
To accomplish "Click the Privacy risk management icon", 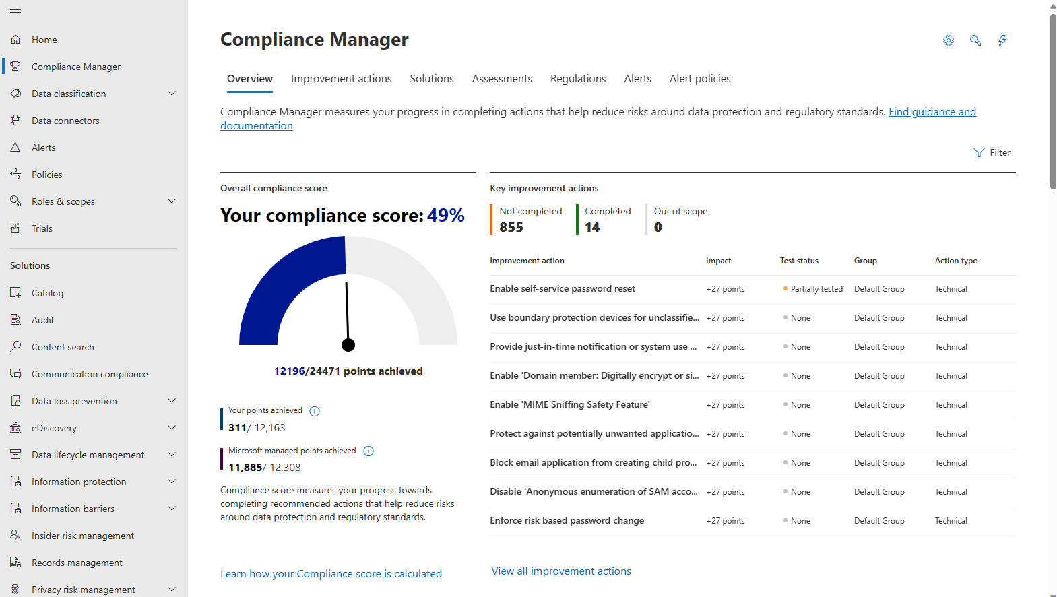I will tap(15, 589).
